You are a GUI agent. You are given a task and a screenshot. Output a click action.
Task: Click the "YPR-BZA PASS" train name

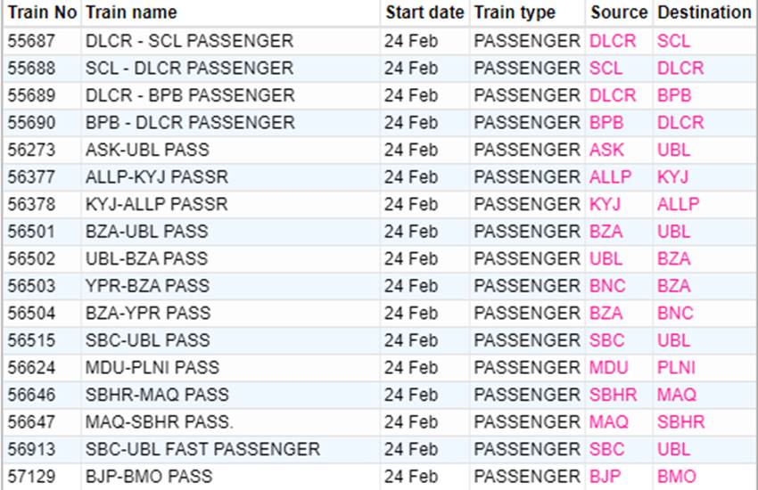click(147, 286)
